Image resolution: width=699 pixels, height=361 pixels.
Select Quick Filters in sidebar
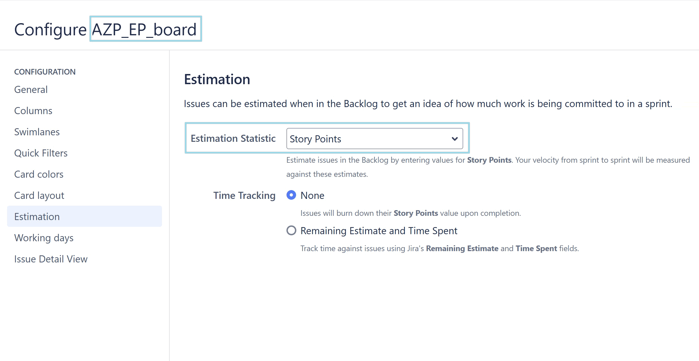[x=41, y=153]
